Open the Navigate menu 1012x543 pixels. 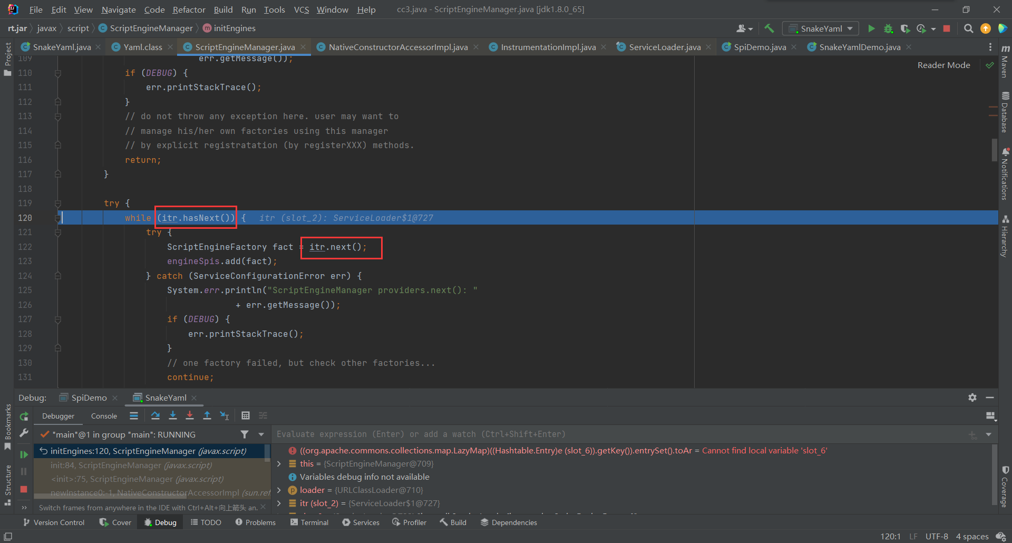(119, 9)
